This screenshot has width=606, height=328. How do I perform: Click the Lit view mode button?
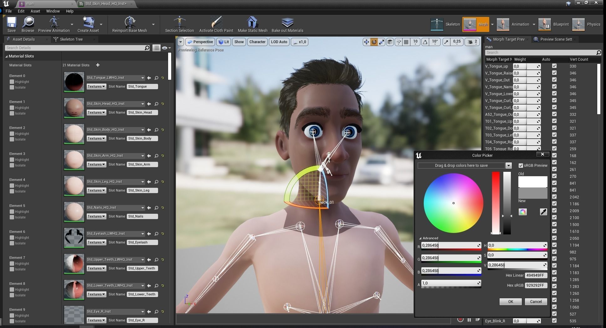point(224,42)
